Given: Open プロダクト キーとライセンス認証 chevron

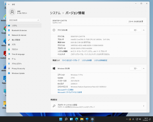Looking at the screenshot, I should coord(144,106).
